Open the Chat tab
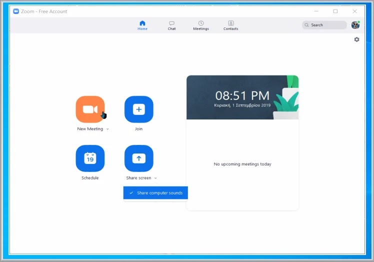374x262 pixels. click(171, 25)
